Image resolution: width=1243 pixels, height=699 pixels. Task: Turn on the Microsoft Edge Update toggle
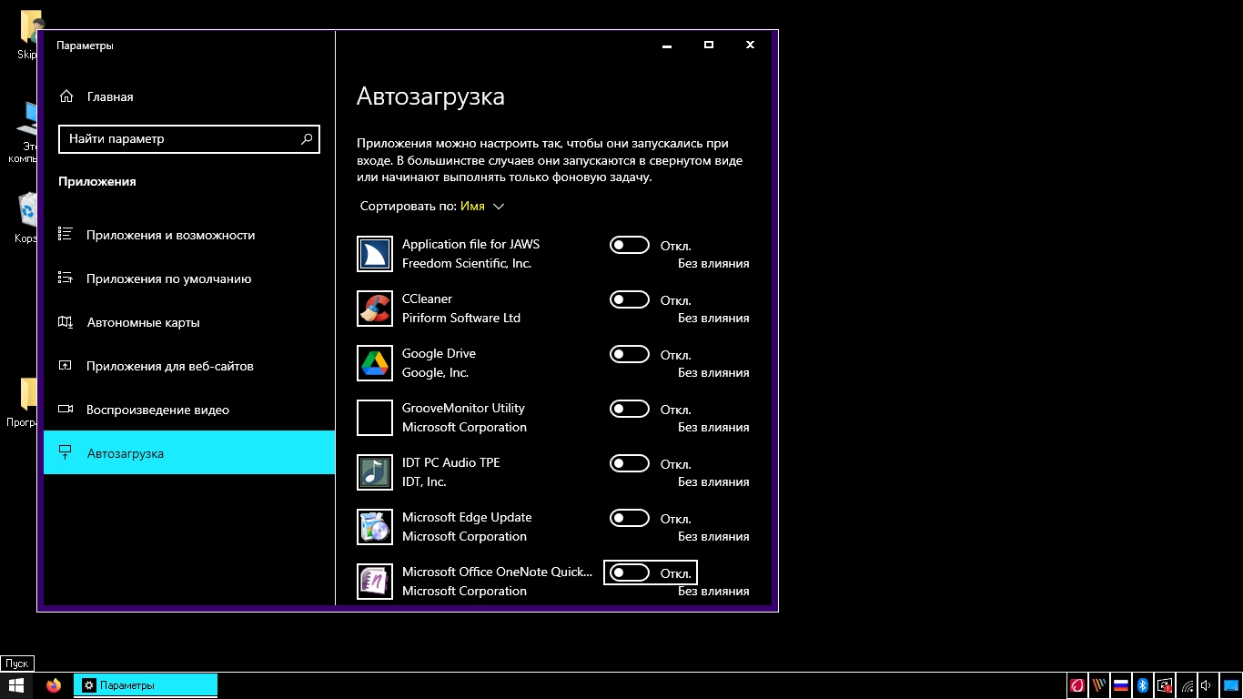pos(630,518)
